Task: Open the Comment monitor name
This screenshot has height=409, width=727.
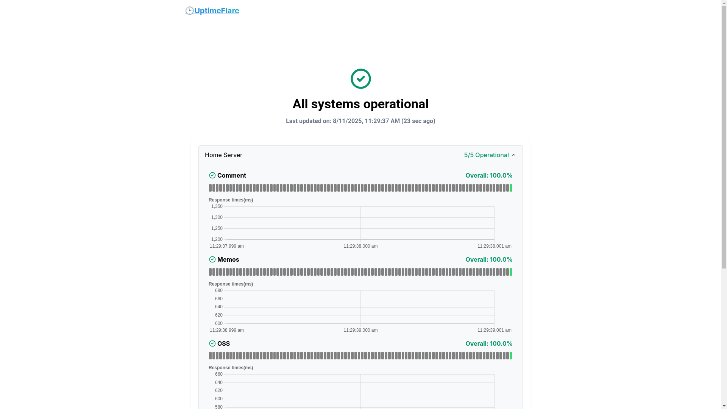Action: click(x=232, y=175)
